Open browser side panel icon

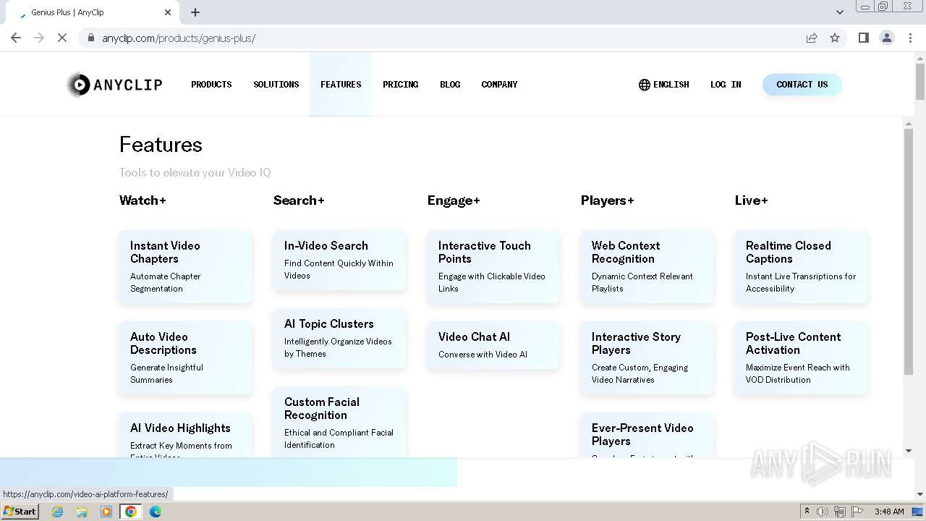click(x=863, y=38)
